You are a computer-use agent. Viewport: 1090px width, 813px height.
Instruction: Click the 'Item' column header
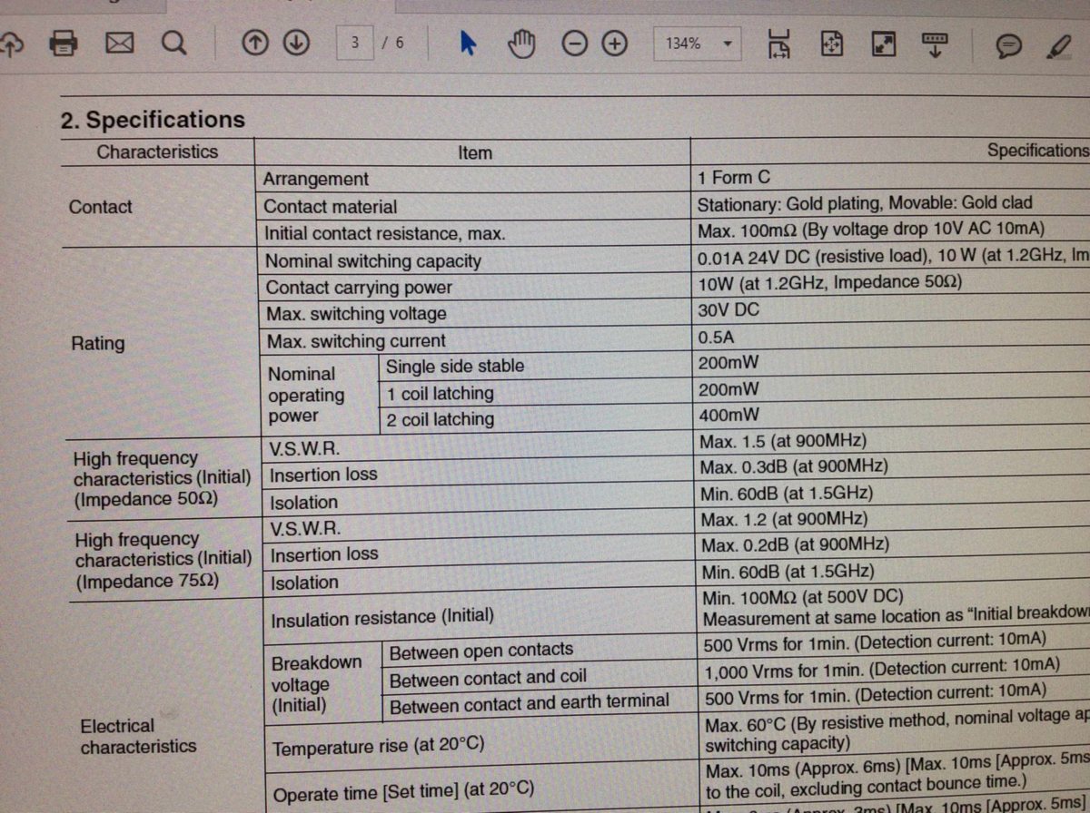(x=474, y=152)
